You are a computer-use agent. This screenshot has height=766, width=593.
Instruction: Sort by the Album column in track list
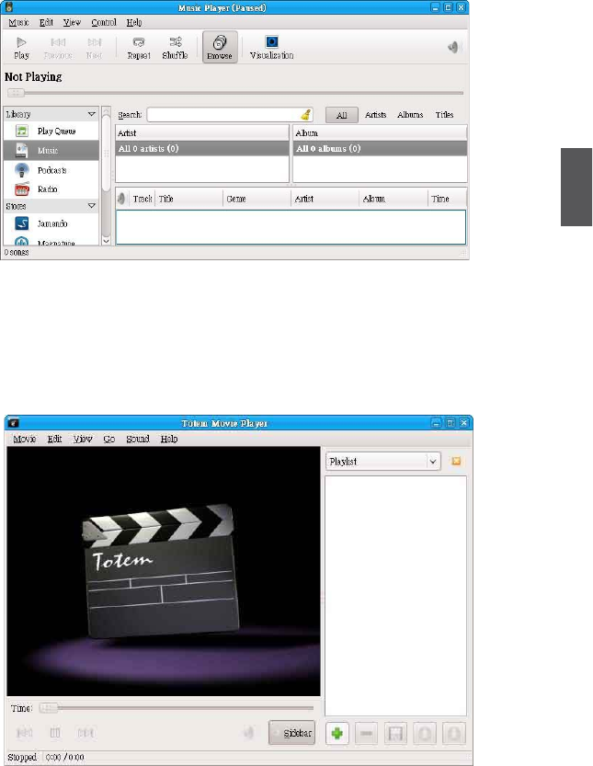[x=393, y=199]
